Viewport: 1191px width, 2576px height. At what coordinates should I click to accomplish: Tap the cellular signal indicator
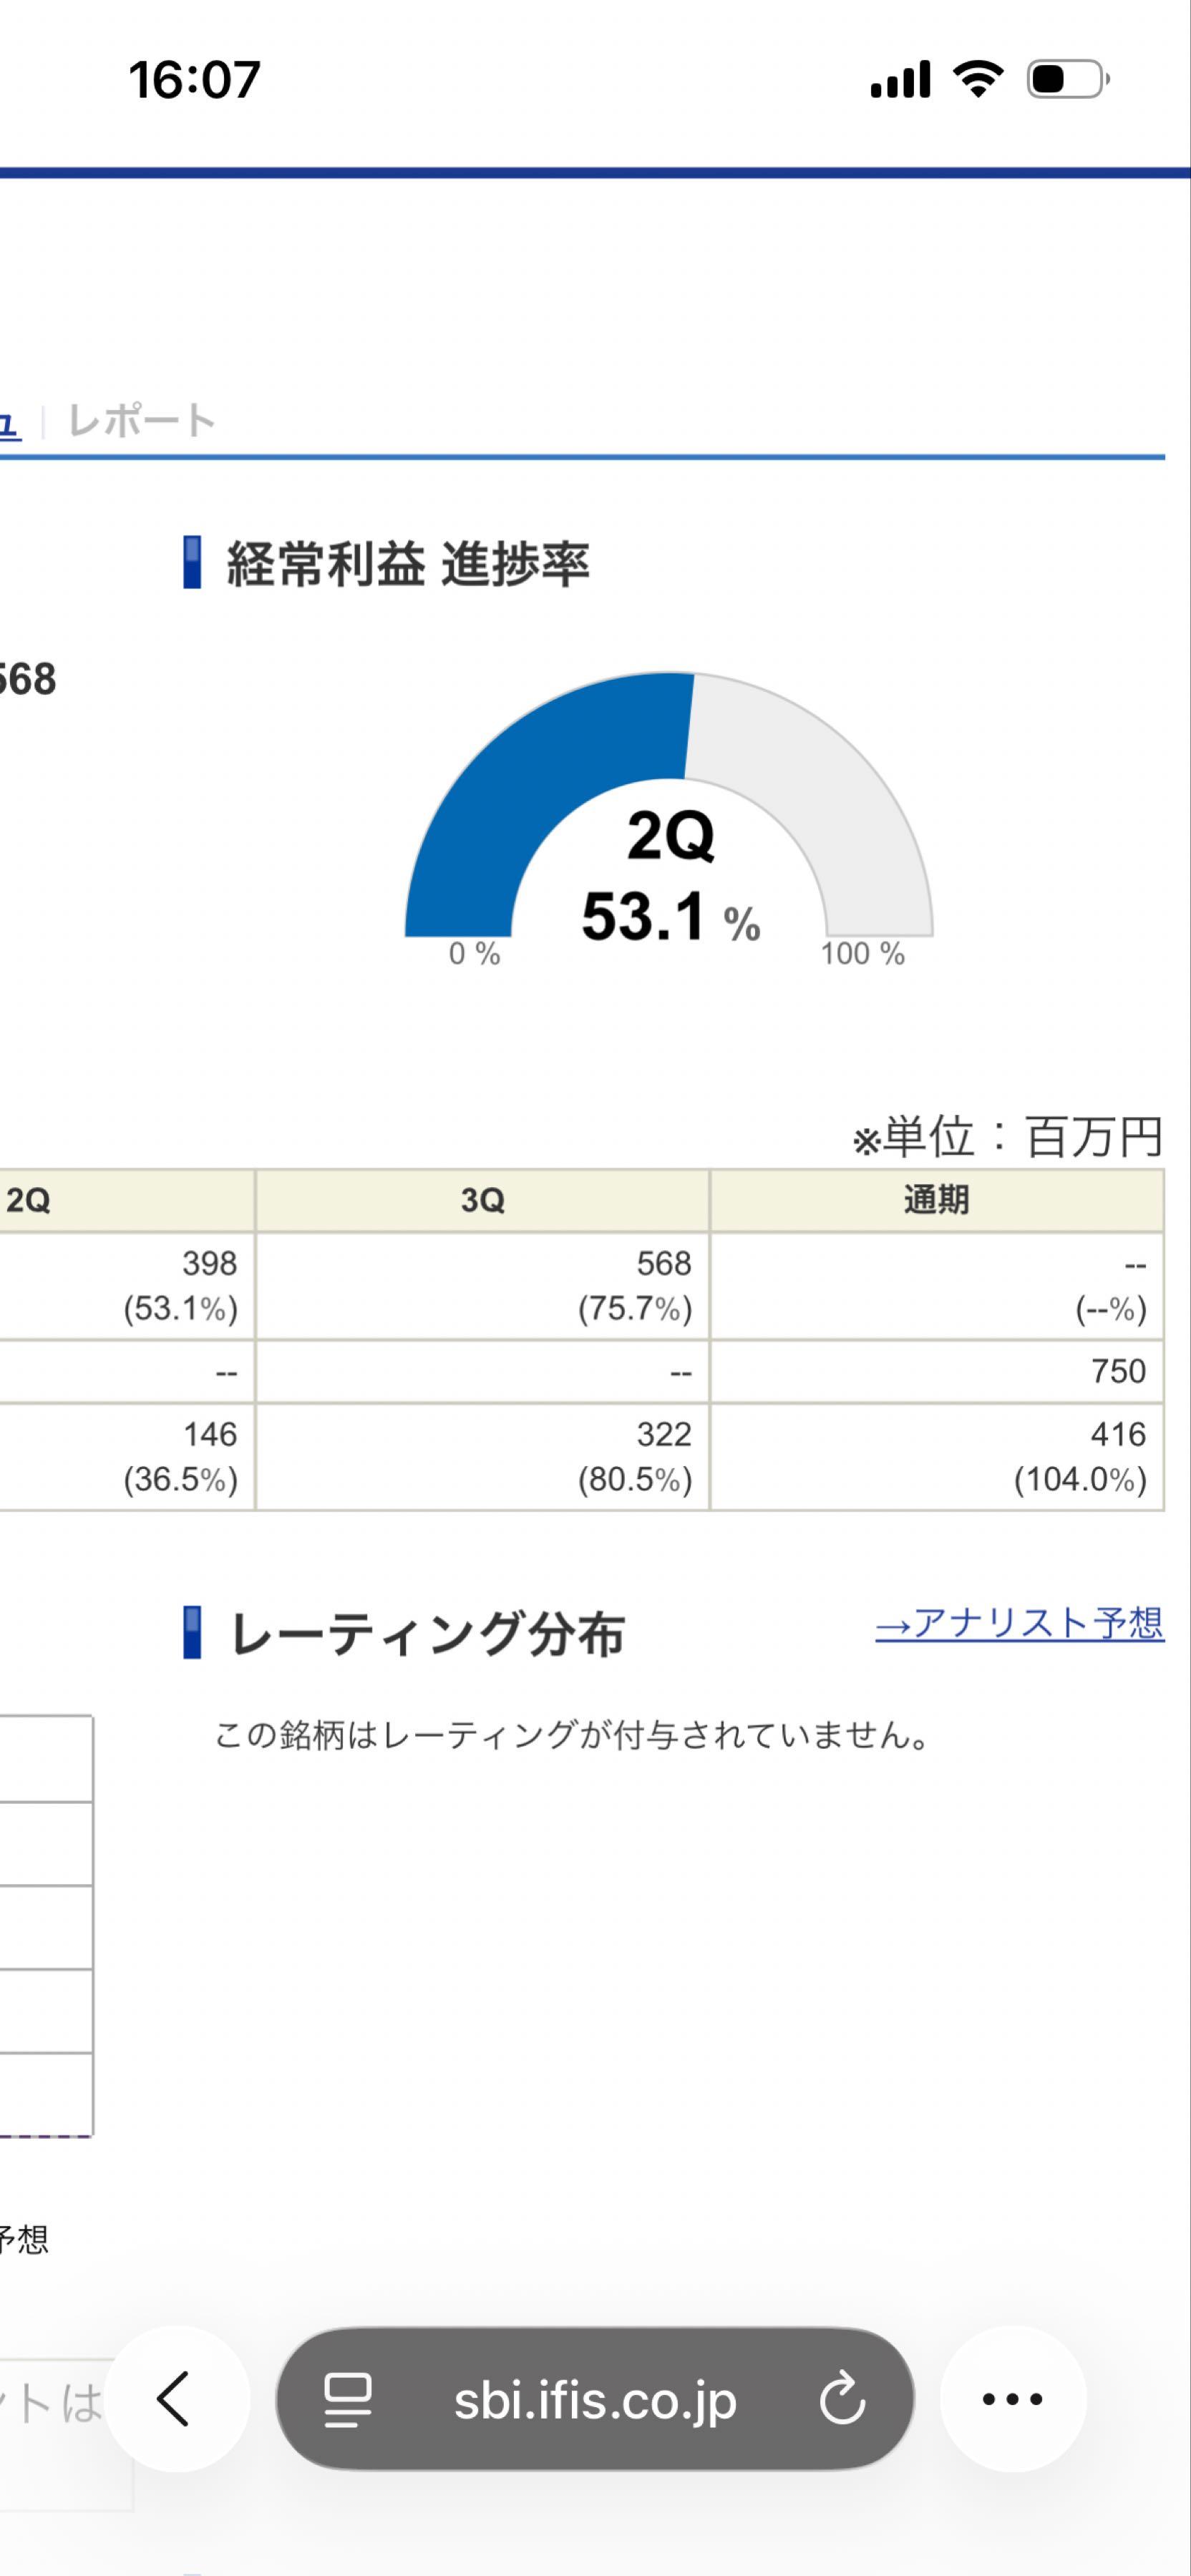(x=898, y=85)
